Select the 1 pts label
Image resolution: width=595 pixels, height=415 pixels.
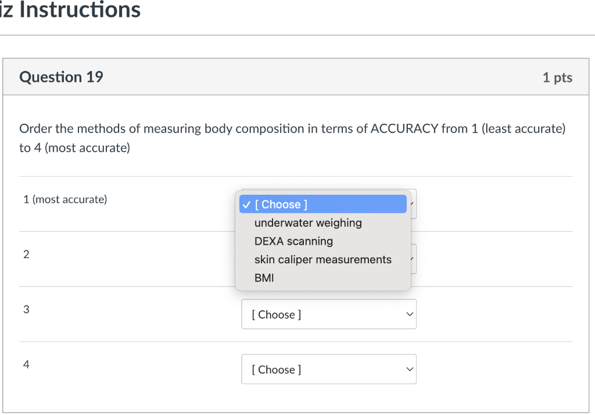pyautogui.click(x=557, y=77)
